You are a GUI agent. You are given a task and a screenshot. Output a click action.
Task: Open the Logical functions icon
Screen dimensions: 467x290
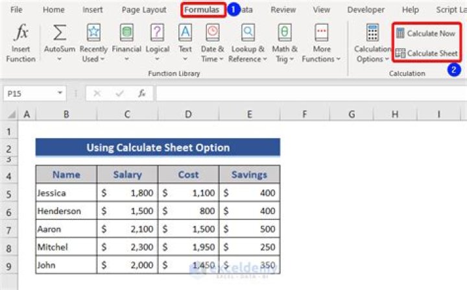coord(157,32)
